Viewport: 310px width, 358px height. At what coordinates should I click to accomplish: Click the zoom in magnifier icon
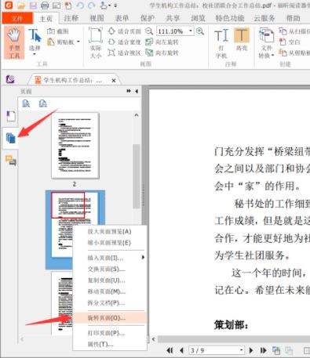(x=200, y=31)
